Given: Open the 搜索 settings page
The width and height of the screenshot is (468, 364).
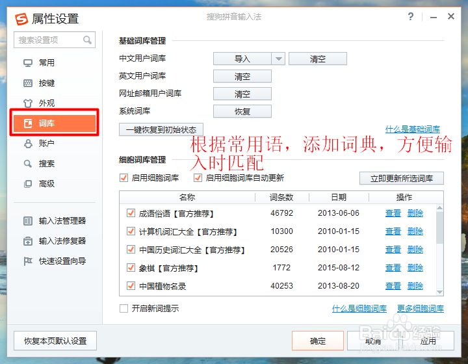Looking at the screenshot, I should [x=47, y=164].
